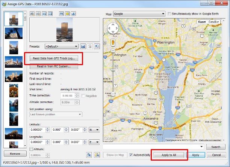The image size is (230, 167).
Task: Click the Remove button
Action: point(15,154)
